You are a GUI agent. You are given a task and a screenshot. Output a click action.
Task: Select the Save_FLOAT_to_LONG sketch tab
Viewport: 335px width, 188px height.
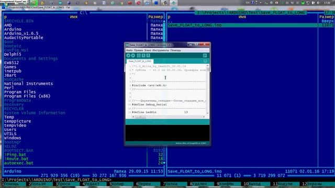tap(140, 61)
